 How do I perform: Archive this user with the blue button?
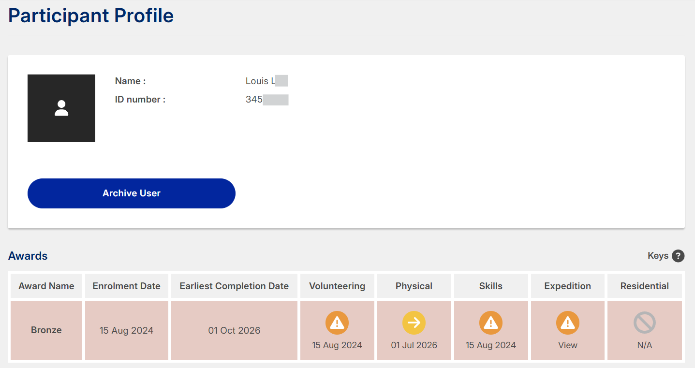point(132,193)
